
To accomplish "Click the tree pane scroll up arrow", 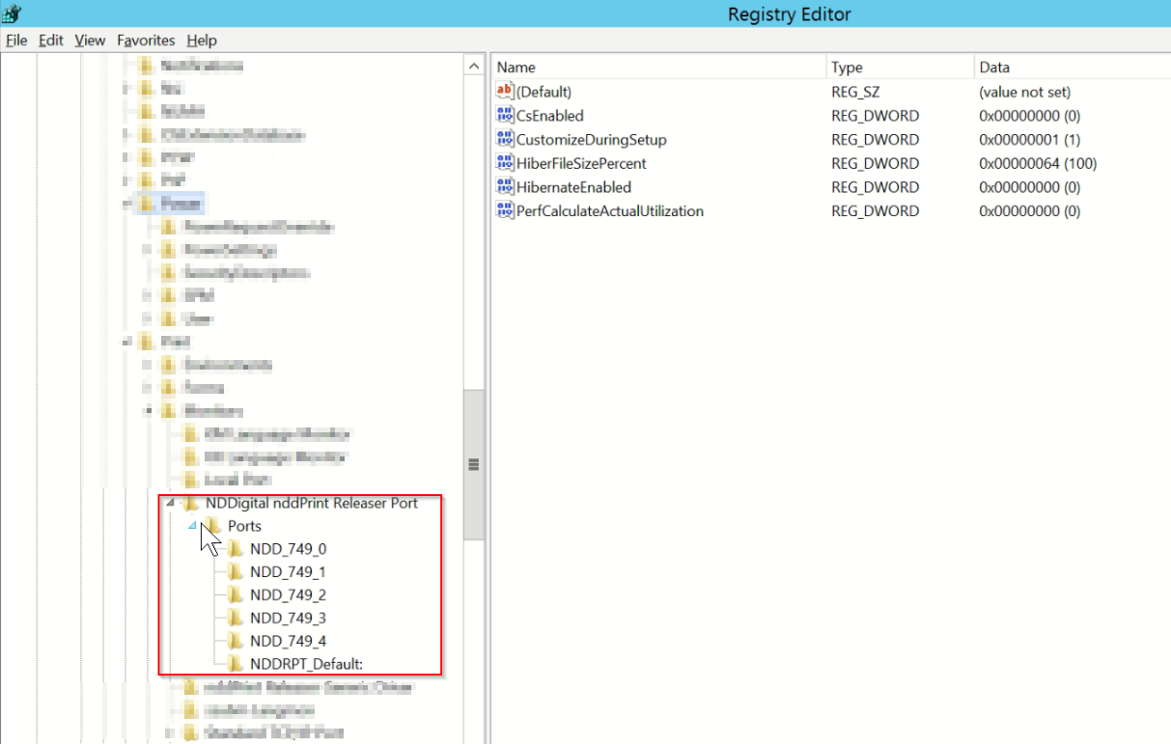I will pos(474,67).
